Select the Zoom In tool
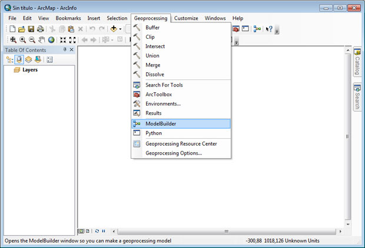 [x=22, y=40]
